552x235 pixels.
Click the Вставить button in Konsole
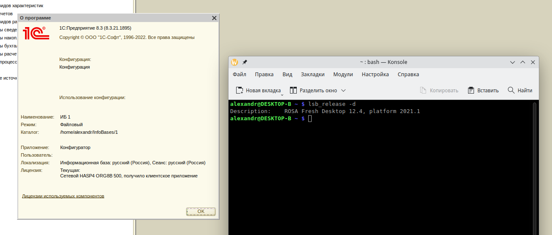[483, 90]
